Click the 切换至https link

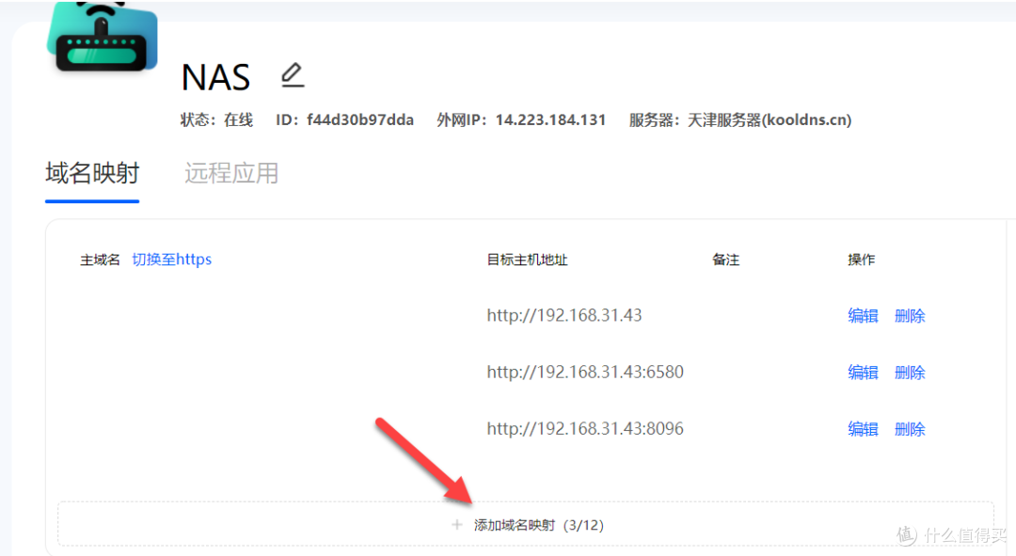171,260
